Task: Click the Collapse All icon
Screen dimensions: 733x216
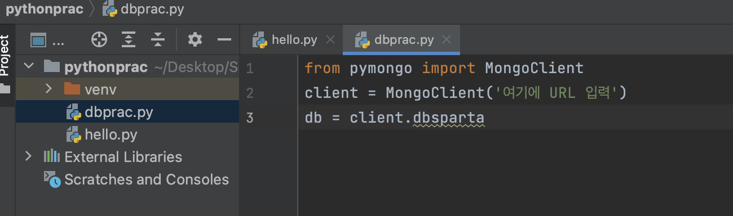Action: tap(158, 40)
